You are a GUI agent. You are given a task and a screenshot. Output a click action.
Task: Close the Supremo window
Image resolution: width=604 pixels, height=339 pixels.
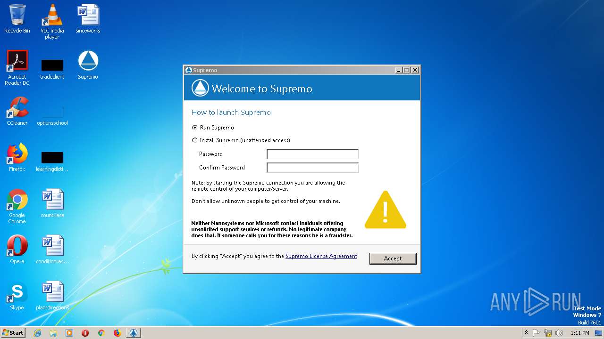coord(415,70)
